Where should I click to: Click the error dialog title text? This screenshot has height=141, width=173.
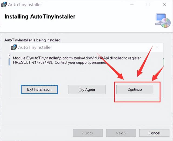tap(35, 47)
